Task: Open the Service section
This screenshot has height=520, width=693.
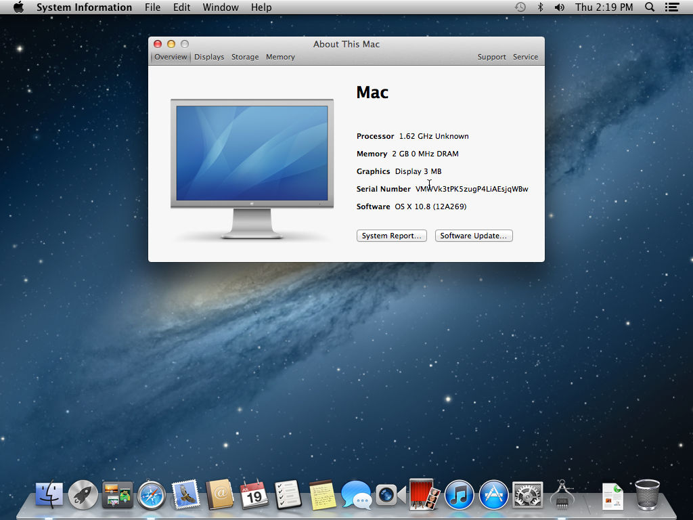Action: pyautogui.click(x=525, y=57)
